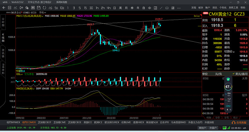
Task: Select the candlestick K-line chart icon
Action: pos(21,7)
